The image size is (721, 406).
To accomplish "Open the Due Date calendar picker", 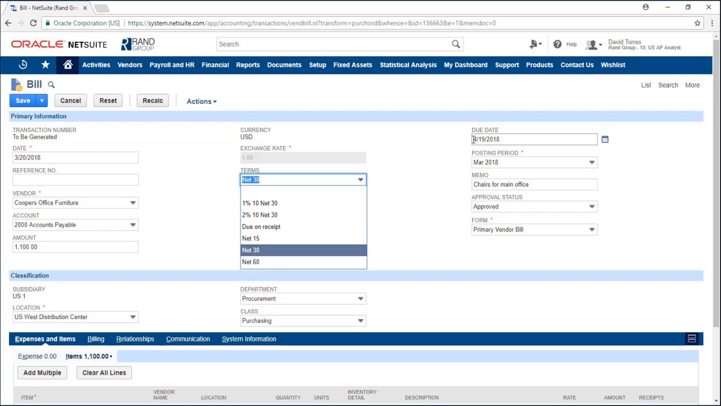I will (x=605, y=139).
